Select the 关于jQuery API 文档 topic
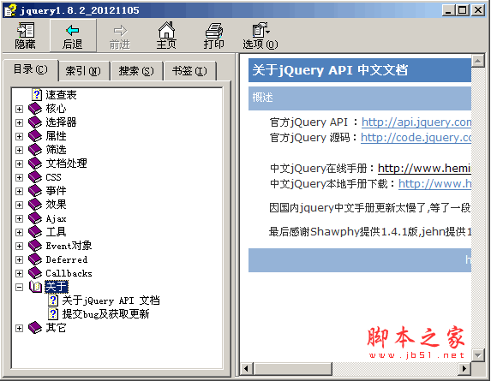The height and width of the screenshot is (381, 491). click(111, 301)
